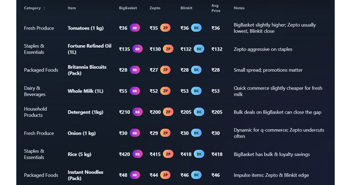Click the purple BB swatch beside Instant Noodles
The height and width of the screenshot is (185, 351).
pyautogui.click(x=134, y=175)
